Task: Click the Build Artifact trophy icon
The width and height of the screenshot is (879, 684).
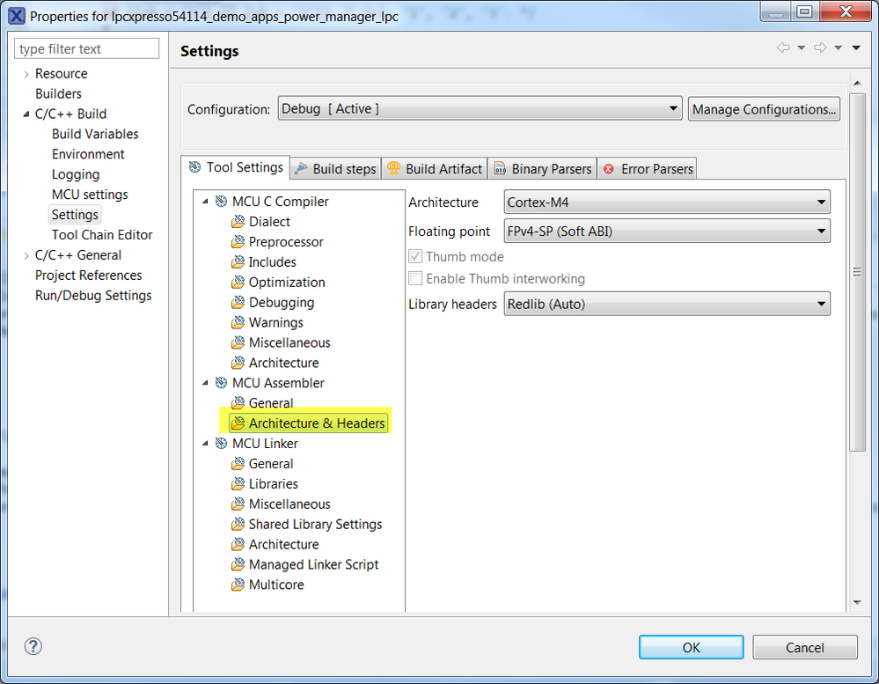Action: [x=393, y=168]
